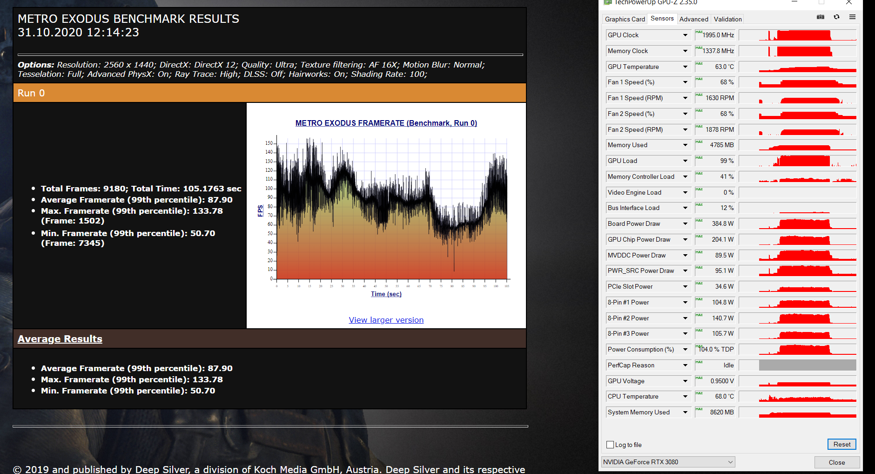
Task: Expand the MVDDC Power Draw dropdown
Action: (685, 256)
